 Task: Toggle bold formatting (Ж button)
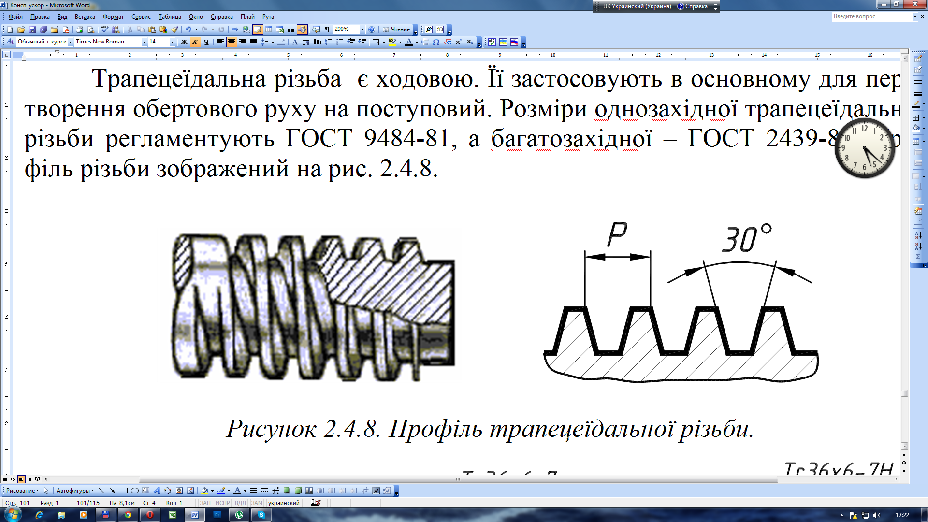(x=184, y=42)
